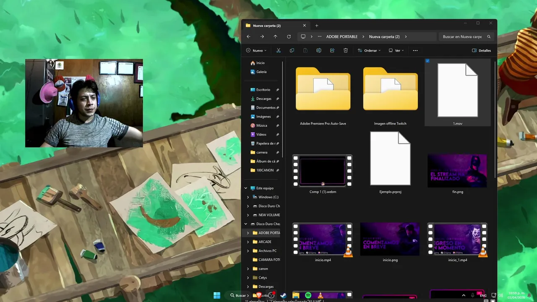
Task: Open VLC from the taskbar
Action: (320, 296)
